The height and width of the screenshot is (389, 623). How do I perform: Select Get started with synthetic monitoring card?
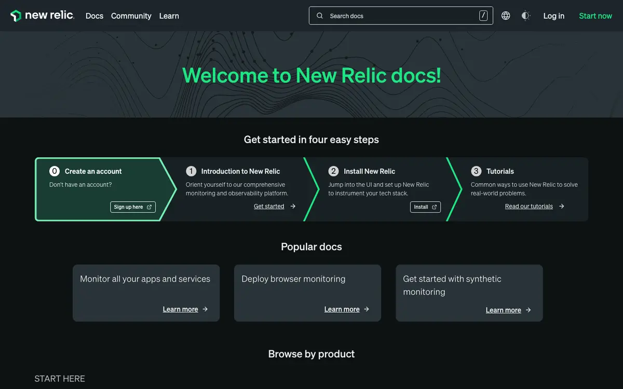(469, 293)
